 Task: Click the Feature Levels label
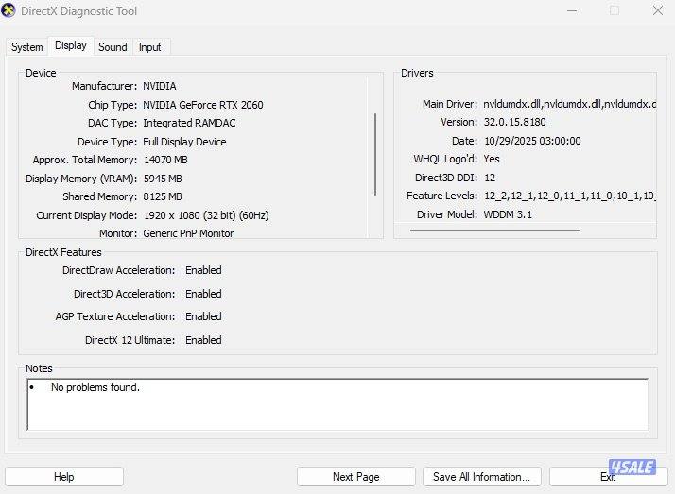click(x=441, y=196)
